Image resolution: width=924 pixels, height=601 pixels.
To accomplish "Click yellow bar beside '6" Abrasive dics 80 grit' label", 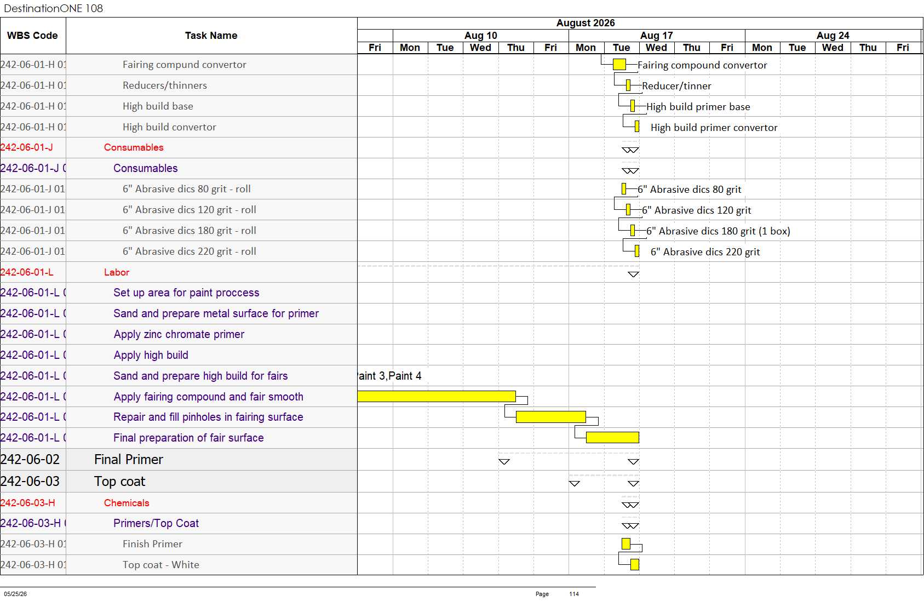I will (624, 189).
